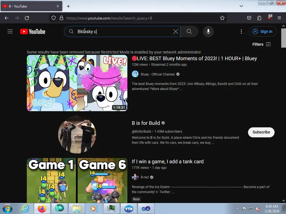Expand the list all tabs chevron
The width and height of the screenshot is (286, 214).
tap(241, 6)
